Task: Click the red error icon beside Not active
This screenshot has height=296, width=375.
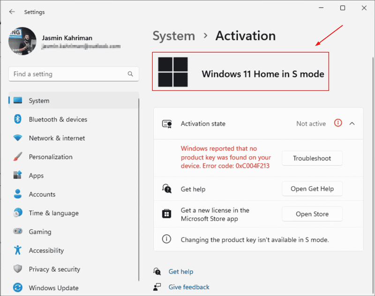Action: (x=338, y=123)
